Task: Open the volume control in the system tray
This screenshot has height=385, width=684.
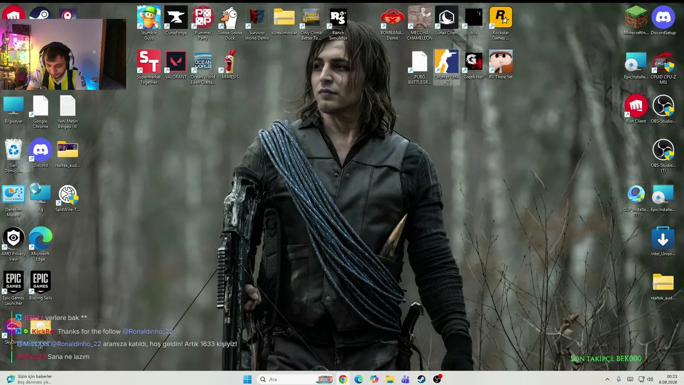Action: pos(650,379)
